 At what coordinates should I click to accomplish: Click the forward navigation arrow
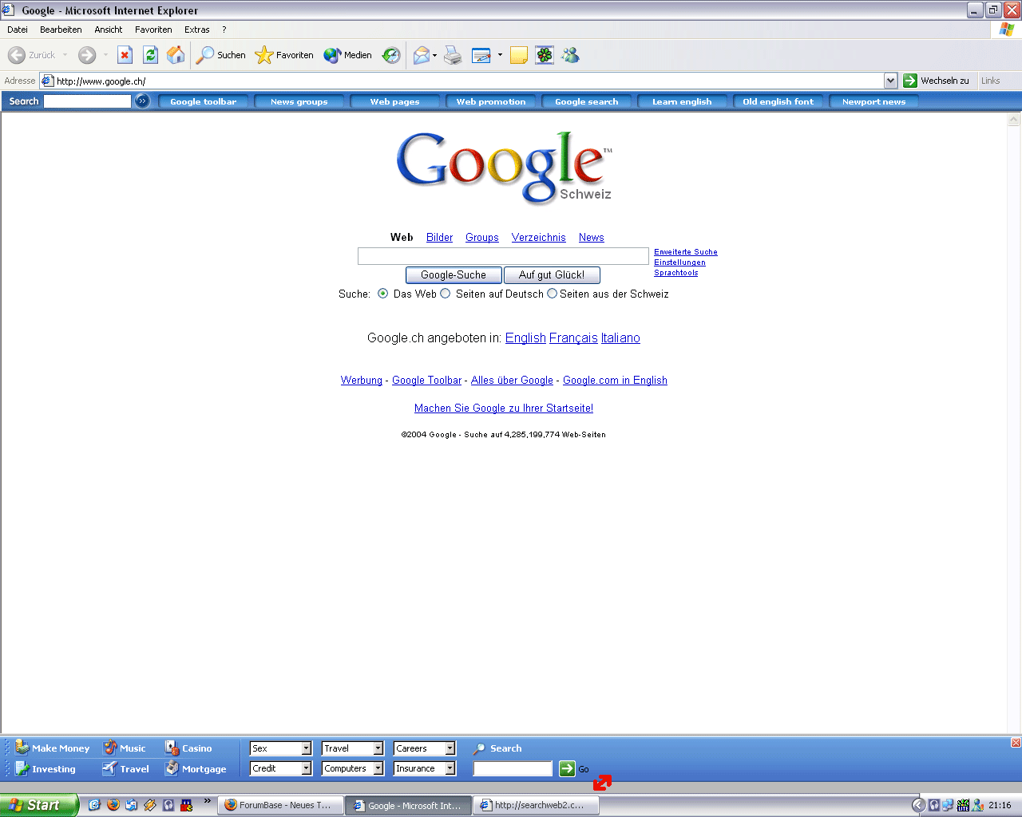[x=87, y=55]
